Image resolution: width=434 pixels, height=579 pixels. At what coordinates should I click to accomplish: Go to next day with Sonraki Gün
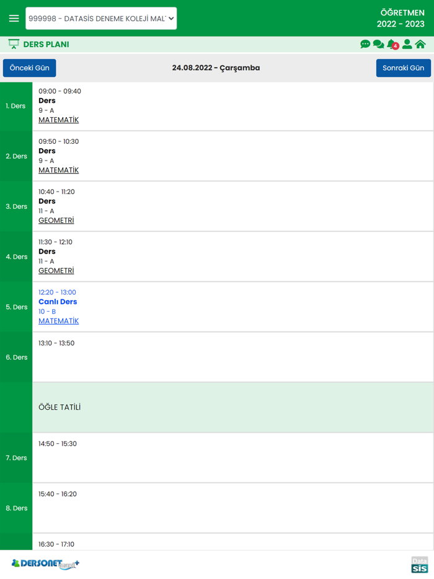click(x=404, y=68)
